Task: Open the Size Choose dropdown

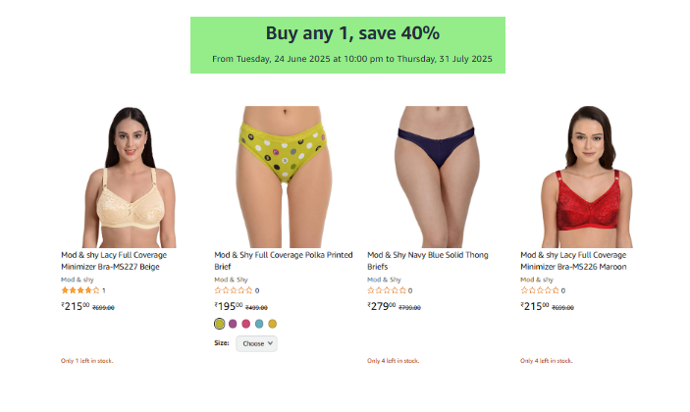Action: (256, 343)
